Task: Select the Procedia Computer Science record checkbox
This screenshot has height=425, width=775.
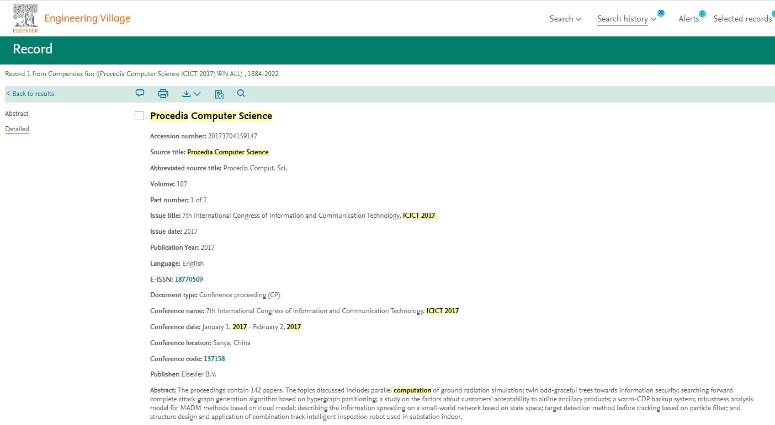Action: tap(139, 116)
